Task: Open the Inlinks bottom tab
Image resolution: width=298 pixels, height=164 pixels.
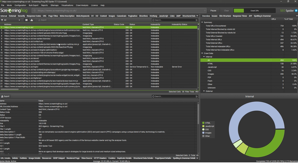Action: (15, 158)
